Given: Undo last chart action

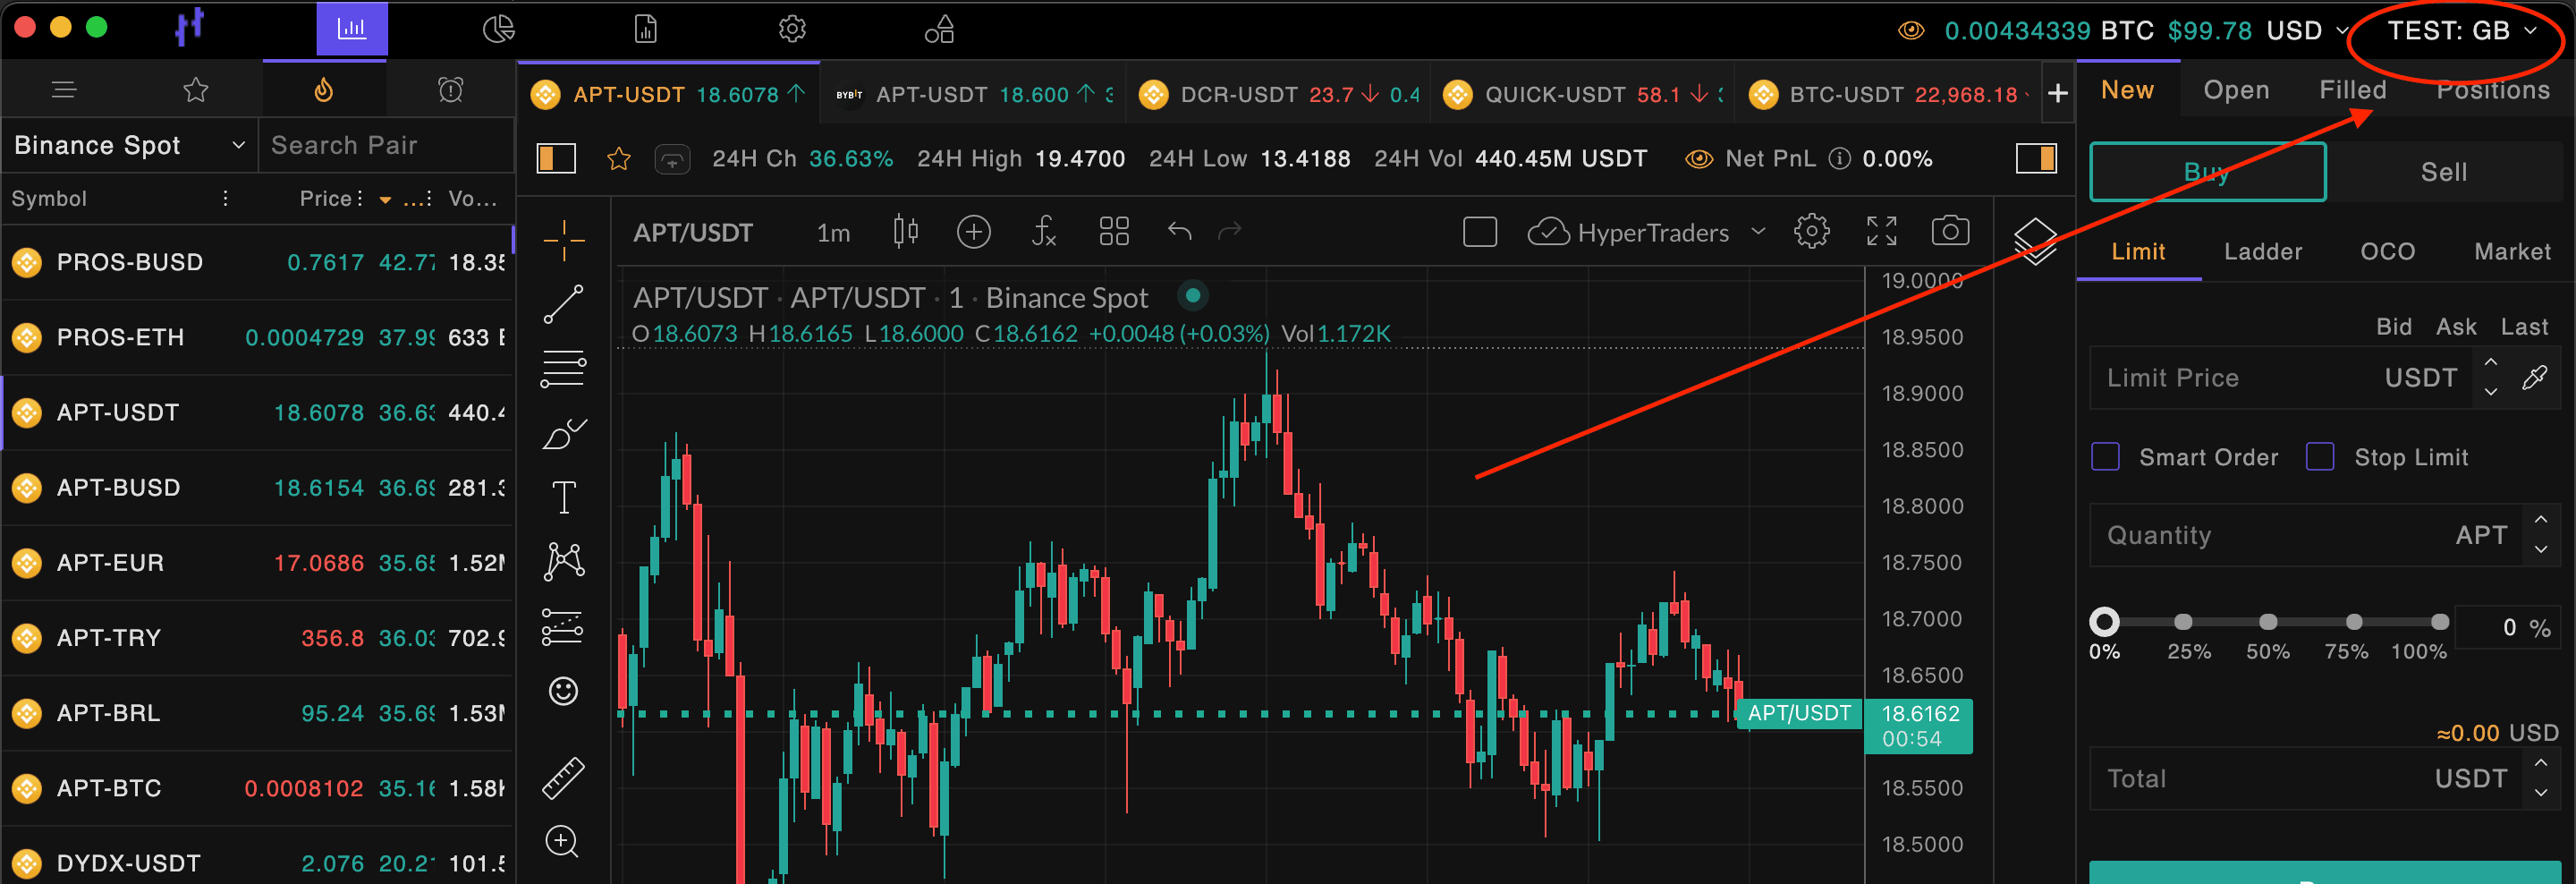Looking at the screenshot, I should (1180, 232).
